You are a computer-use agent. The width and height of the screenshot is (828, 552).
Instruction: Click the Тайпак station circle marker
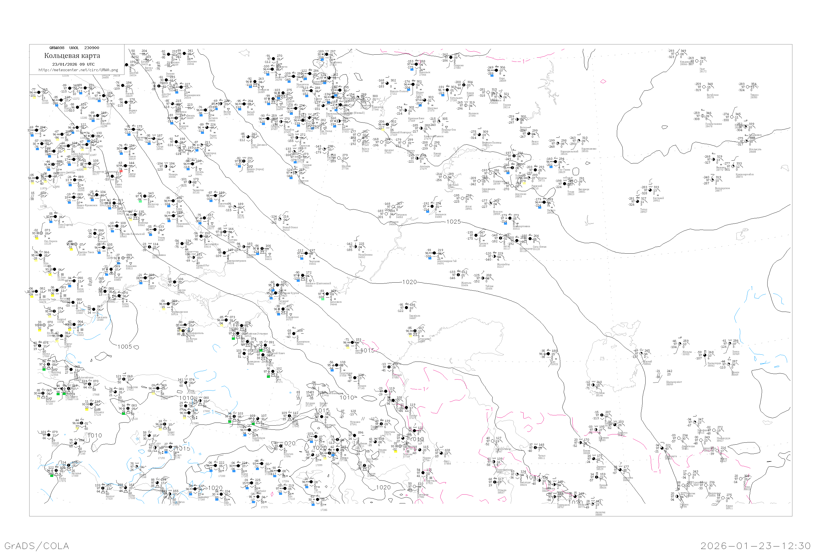tap(483, 278)
